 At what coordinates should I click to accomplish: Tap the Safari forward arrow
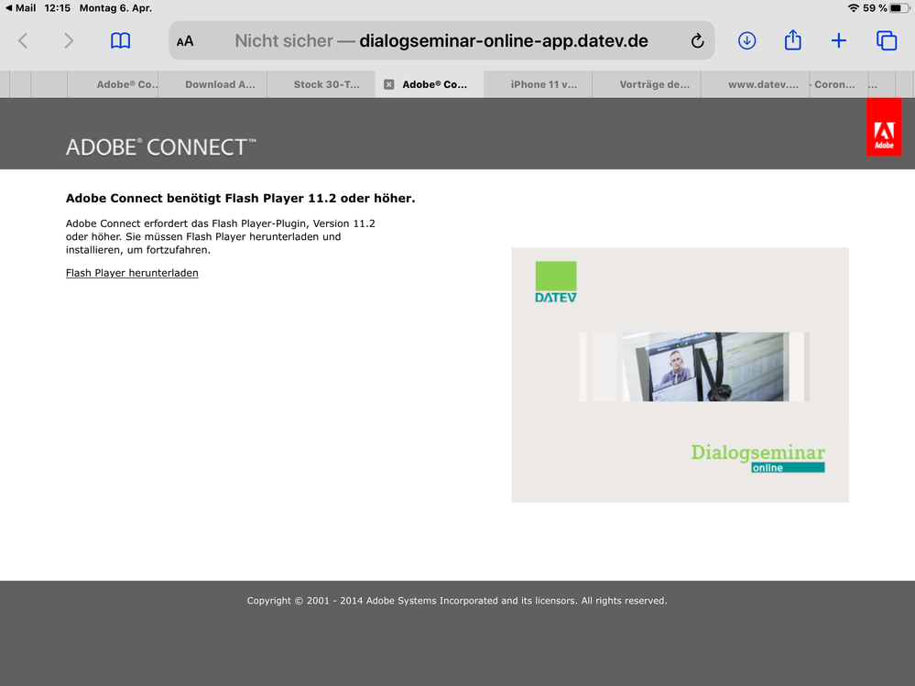point(69,41)
